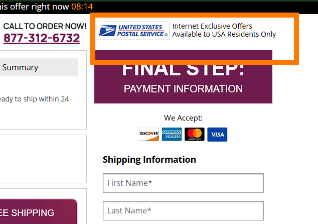Image resolution: width=318 pixels, height=224 pixels.
Task: Click the American Express card icon
Action: (172, 135)
